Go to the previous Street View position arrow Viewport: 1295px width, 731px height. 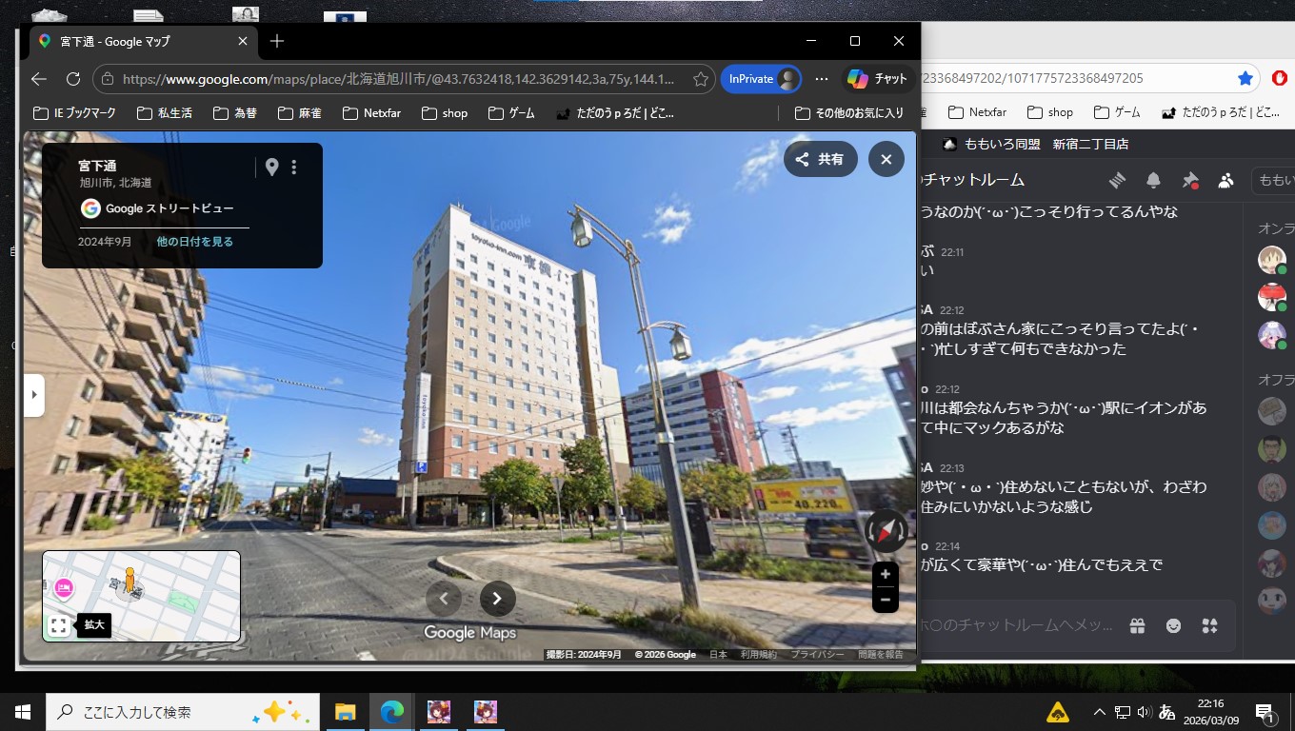[444, 599]
